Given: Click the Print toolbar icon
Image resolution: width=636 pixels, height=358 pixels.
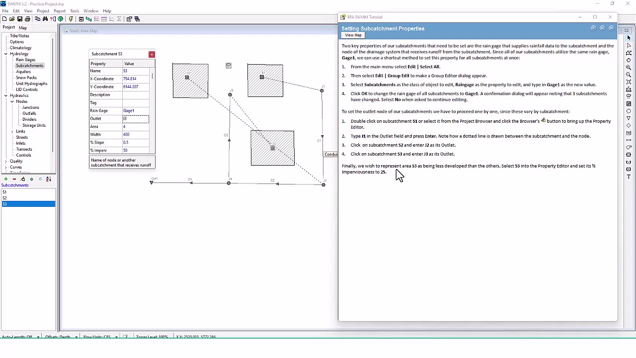Looking at the screenshot, I should pos(27,19).
